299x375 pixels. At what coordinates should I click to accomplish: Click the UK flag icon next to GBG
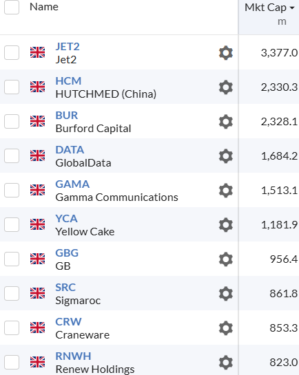tap(38, 259)
